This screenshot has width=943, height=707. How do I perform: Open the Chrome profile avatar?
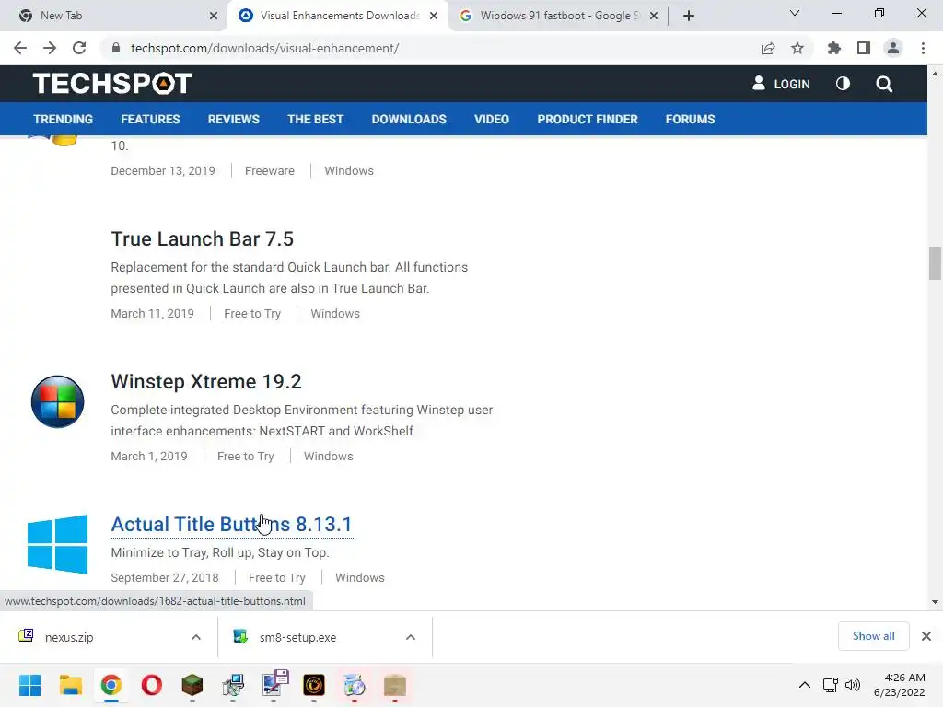point(893,48)
